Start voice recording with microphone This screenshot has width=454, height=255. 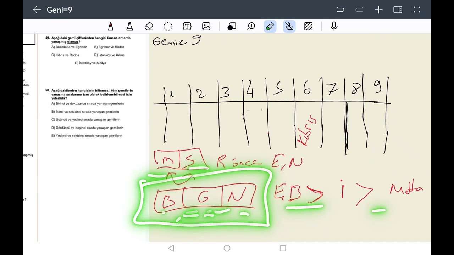click(x=334, y=26)
